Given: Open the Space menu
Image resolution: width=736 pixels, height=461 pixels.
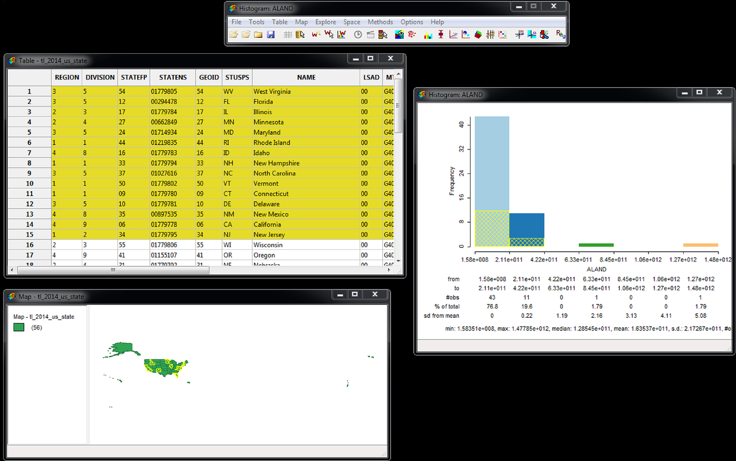Looking at the screenshot, I should pos(352,22).
